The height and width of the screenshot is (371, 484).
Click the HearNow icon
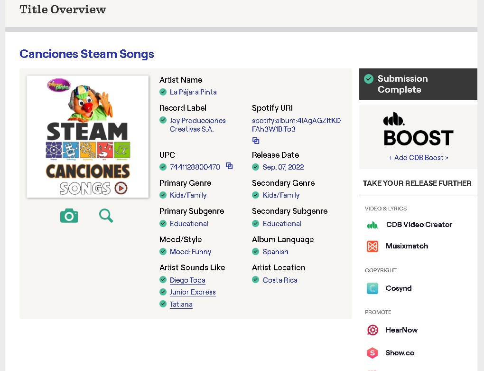pos(372,330)
